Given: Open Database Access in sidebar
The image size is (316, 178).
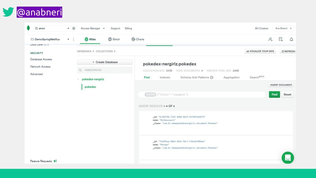Looking at the screenshot, I should coord(41,59).
